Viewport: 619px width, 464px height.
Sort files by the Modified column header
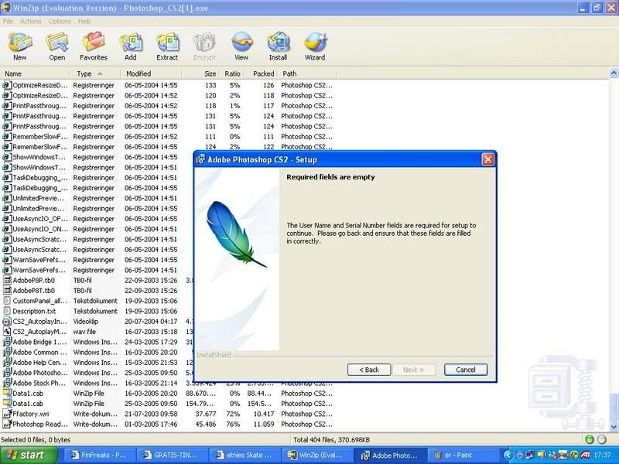pyautogui.click(x=151, y=73)
